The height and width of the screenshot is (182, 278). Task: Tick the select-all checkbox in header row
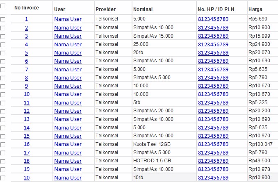pos(3,6)
